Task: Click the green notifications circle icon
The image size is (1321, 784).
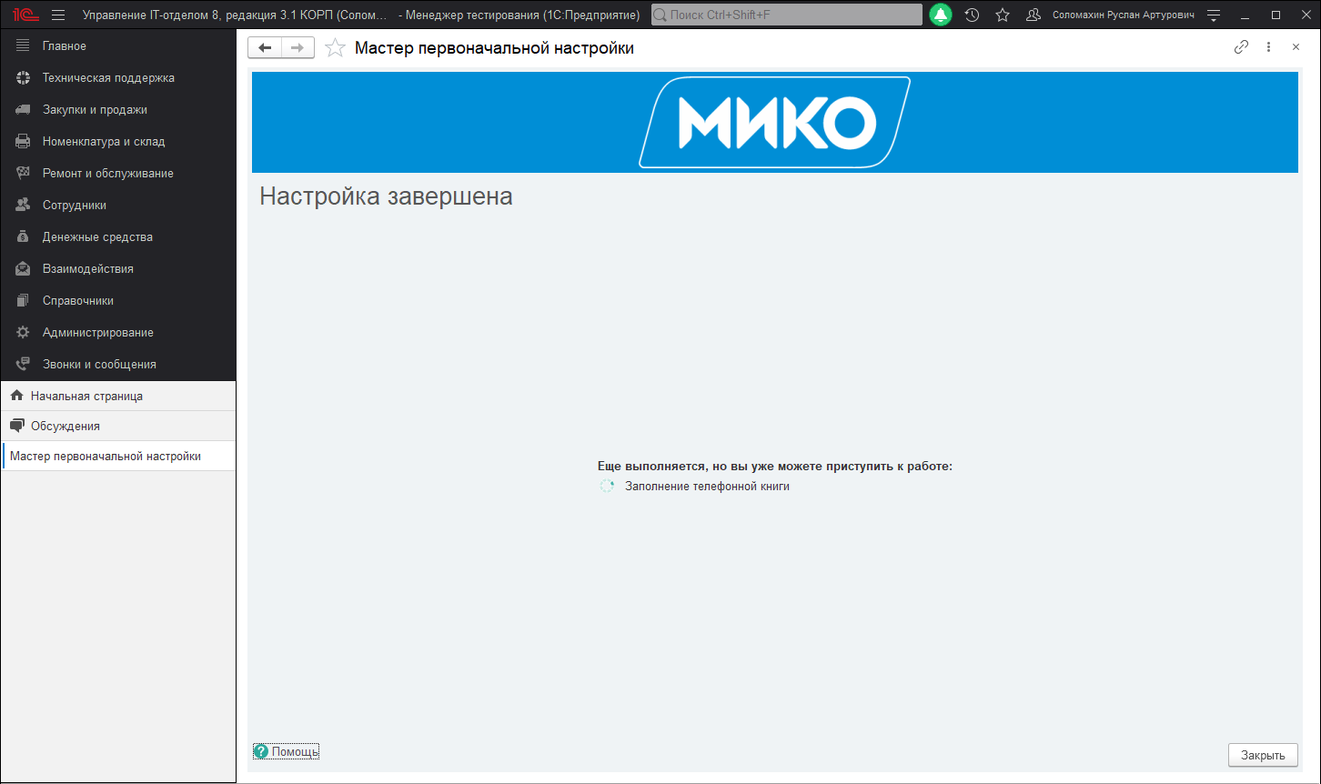Action: pos(941,15)
